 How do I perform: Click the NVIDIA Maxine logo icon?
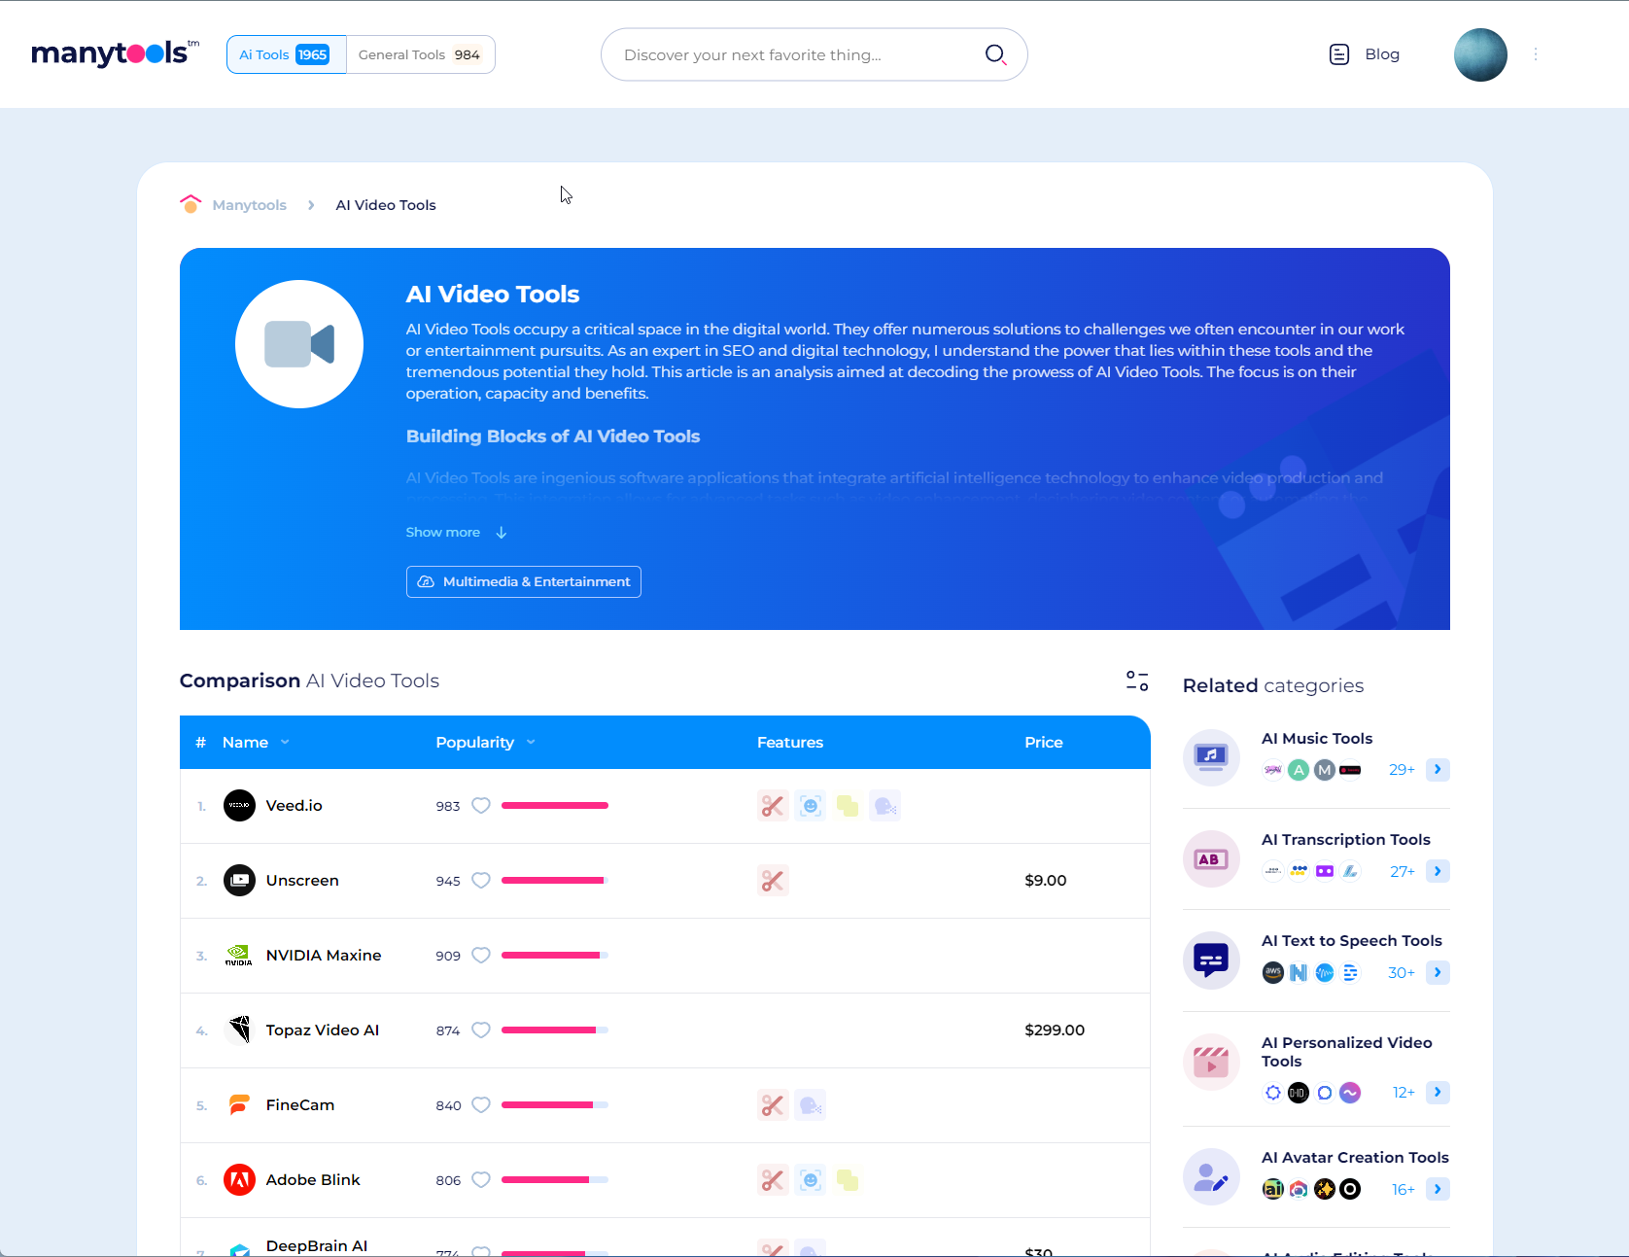pos(239,956)
